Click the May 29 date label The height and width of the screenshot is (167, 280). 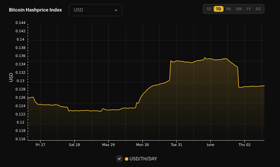click(x=108, y=145)
